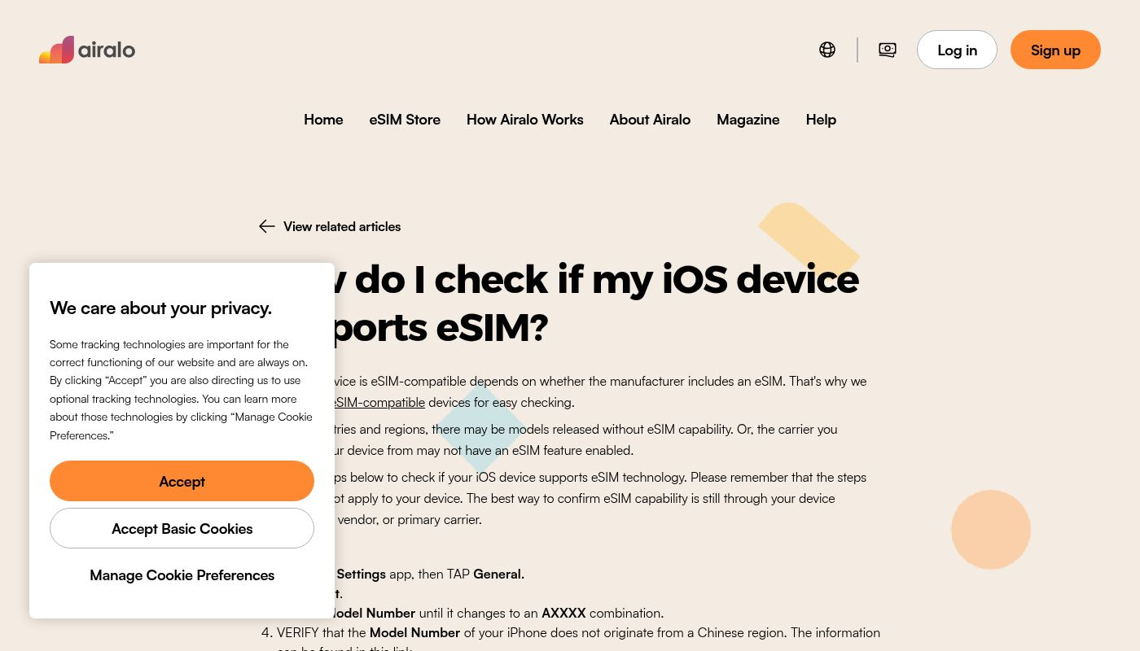Open the About Airalo page
Screen dimensions: 1140x651
650,120
